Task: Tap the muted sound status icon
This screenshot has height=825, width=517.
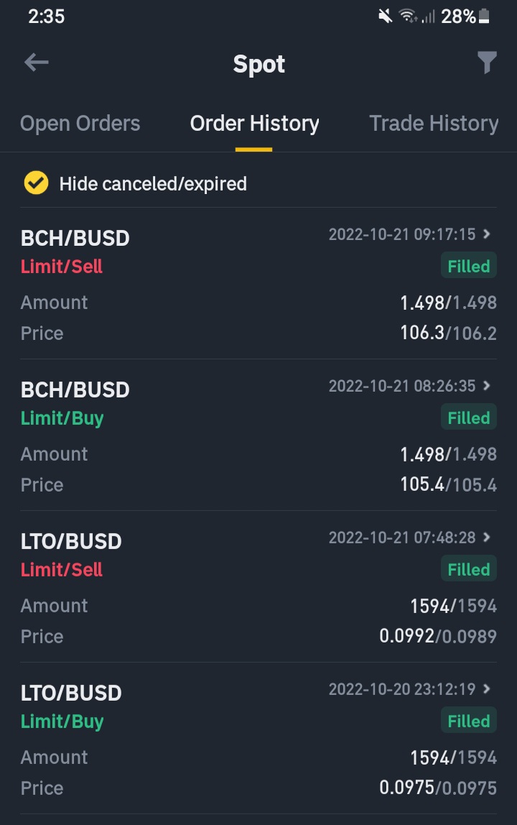Action: (386, 17)
